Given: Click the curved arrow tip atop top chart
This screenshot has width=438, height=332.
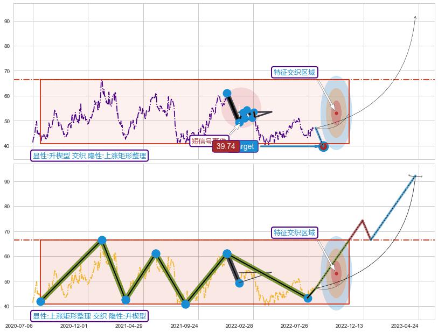Looking at the screenshot, I should click(x=415, y=17).
